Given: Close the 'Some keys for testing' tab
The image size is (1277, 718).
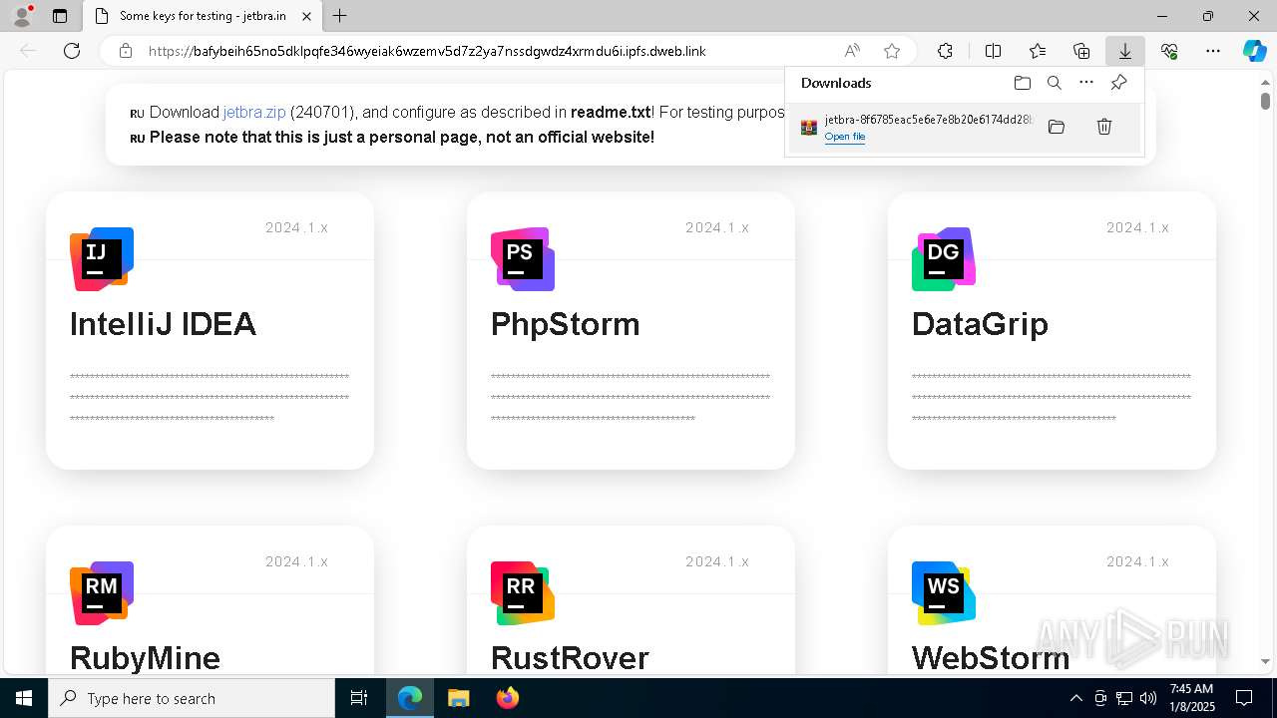Looking at the screenshot, I should pyautogui.click(x=307, y=16).
